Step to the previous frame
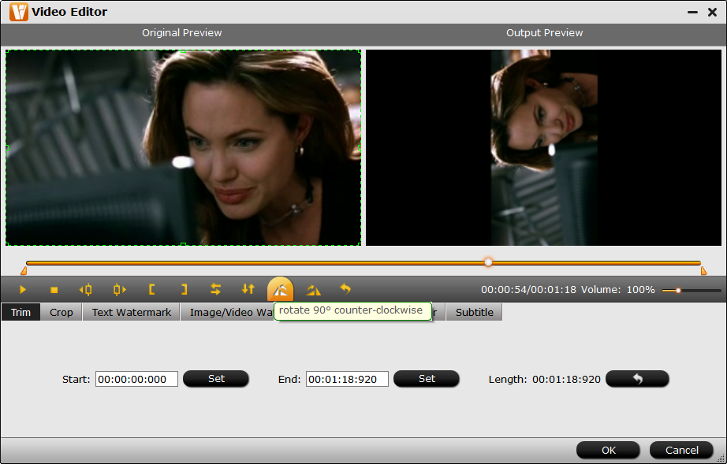 [x=86, y=290]
